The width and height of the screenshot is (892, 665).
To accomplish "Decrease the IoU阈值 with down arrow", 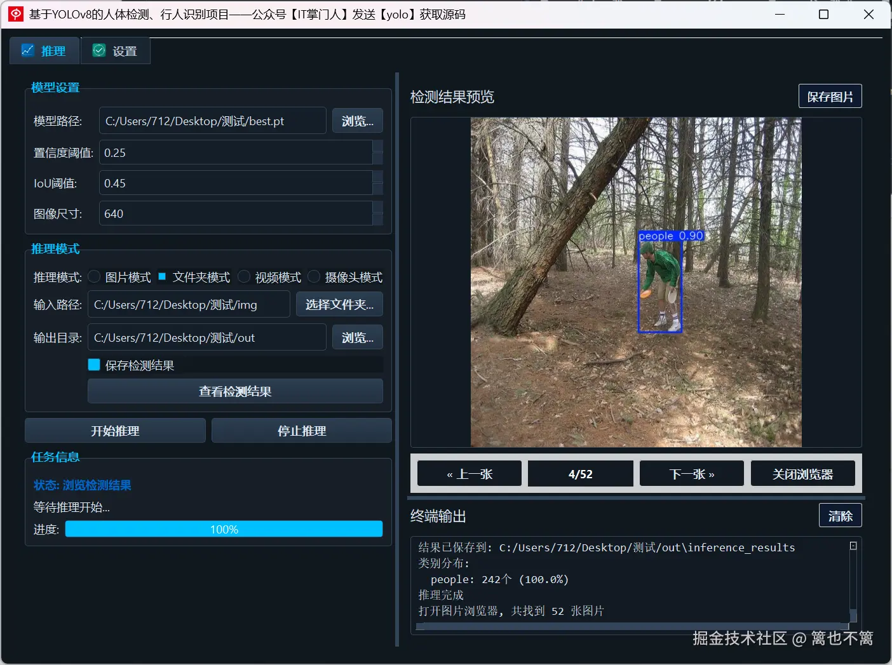I will (x=377, y=189).
